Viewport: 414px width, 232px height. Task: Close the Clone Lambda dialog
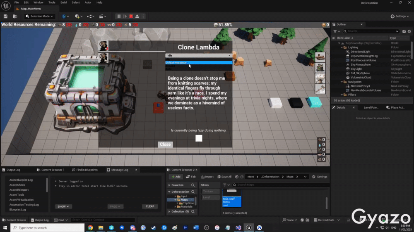pyautogui.click(x=165, y=144)
